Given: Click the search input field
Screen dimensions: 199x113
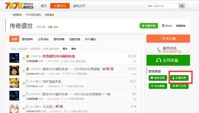Looking at the screenshot, I should pyautogui.click(x=163, y=6).
